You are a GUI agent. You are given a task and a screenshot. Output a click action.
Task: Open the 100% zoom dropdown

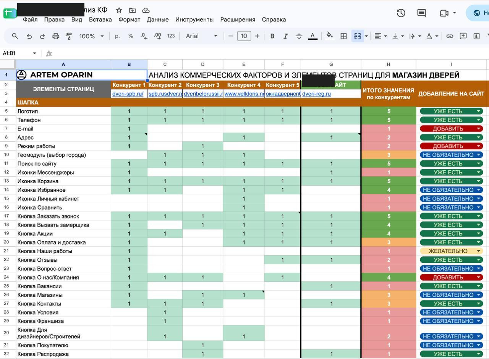click(x=91, y=36)
